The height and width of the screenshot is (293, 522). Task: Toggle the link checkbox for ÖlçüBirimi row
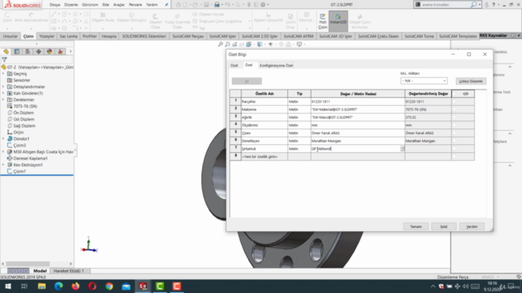[454, 125]
